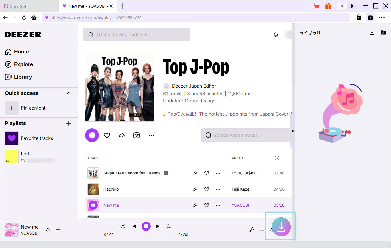Click the Pin content button
Viewport: 391px width, 248px height.
click(x=25, y=108)
